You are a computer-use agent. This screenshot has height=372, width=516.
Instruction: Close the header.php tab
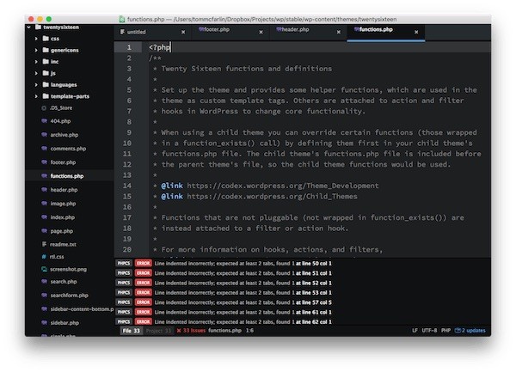339,32
